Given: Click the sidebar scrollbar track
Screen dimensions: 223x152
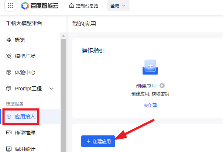Looking at the screenshot, I should [63, 95].
